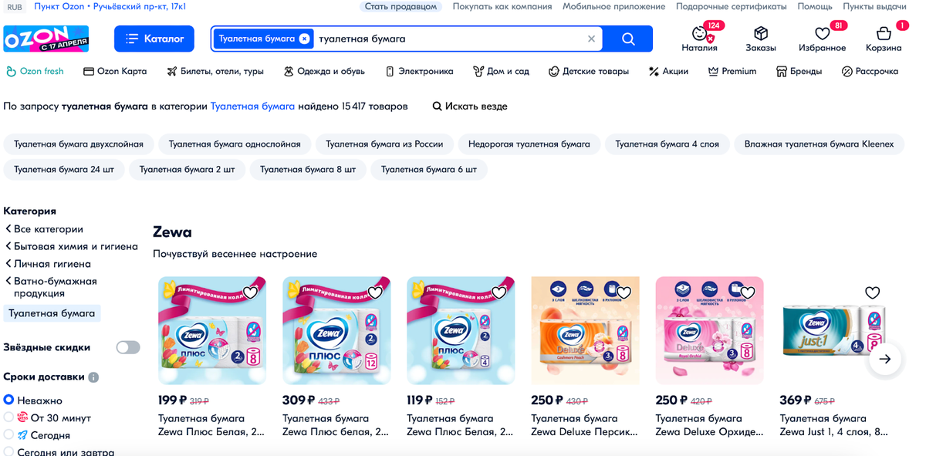Open Заказы orders box icon
This screenshot has height=456, width=926.
pos(761,33)
